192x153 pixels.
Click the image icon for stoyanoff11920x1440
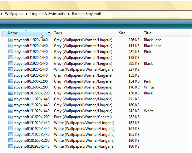pos(10,40)
